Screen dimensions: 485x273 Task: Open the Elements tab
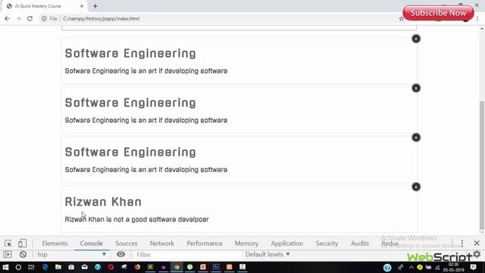[55, 243]
